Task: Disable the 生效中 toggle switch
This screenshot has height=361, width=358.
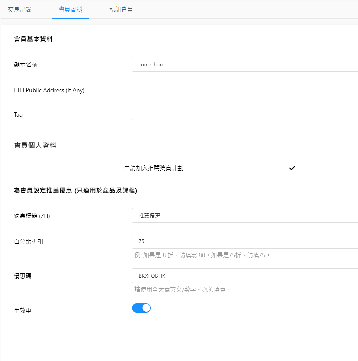Action: click(x=141, y=308)
